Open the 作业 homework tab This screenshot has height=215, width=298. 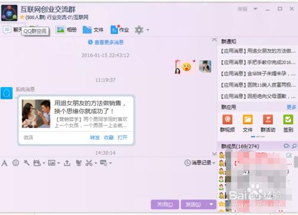(120, 30)
